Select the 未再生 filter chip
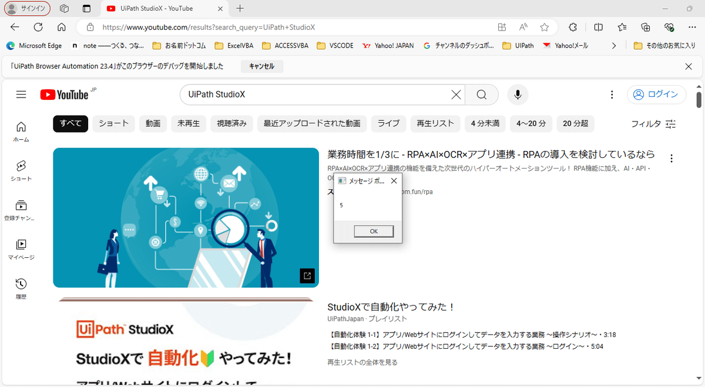The height and width of the screenshot is (387, 705). click(189, 123)
